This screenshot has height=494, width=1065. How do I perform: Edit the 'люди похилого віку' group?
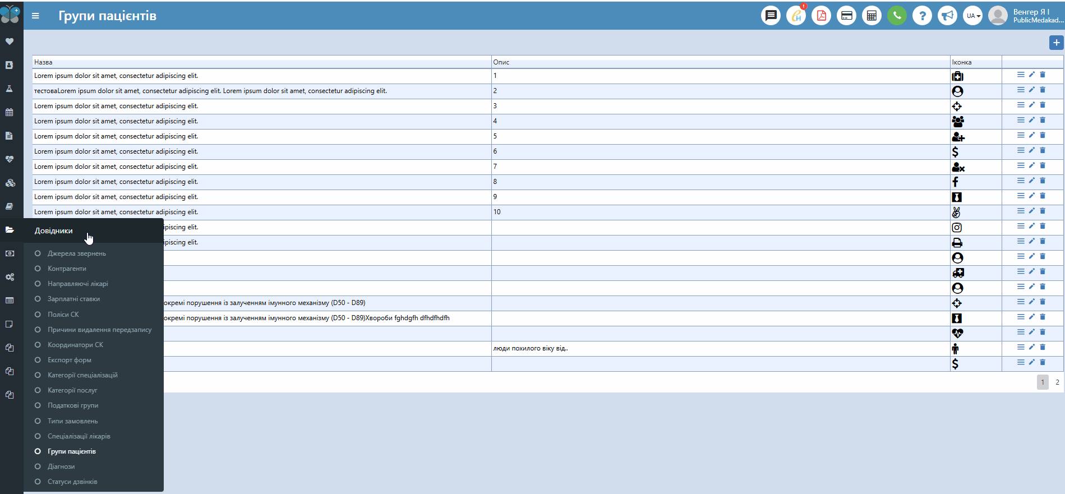pyautogui.click(x=1031, y=347)
